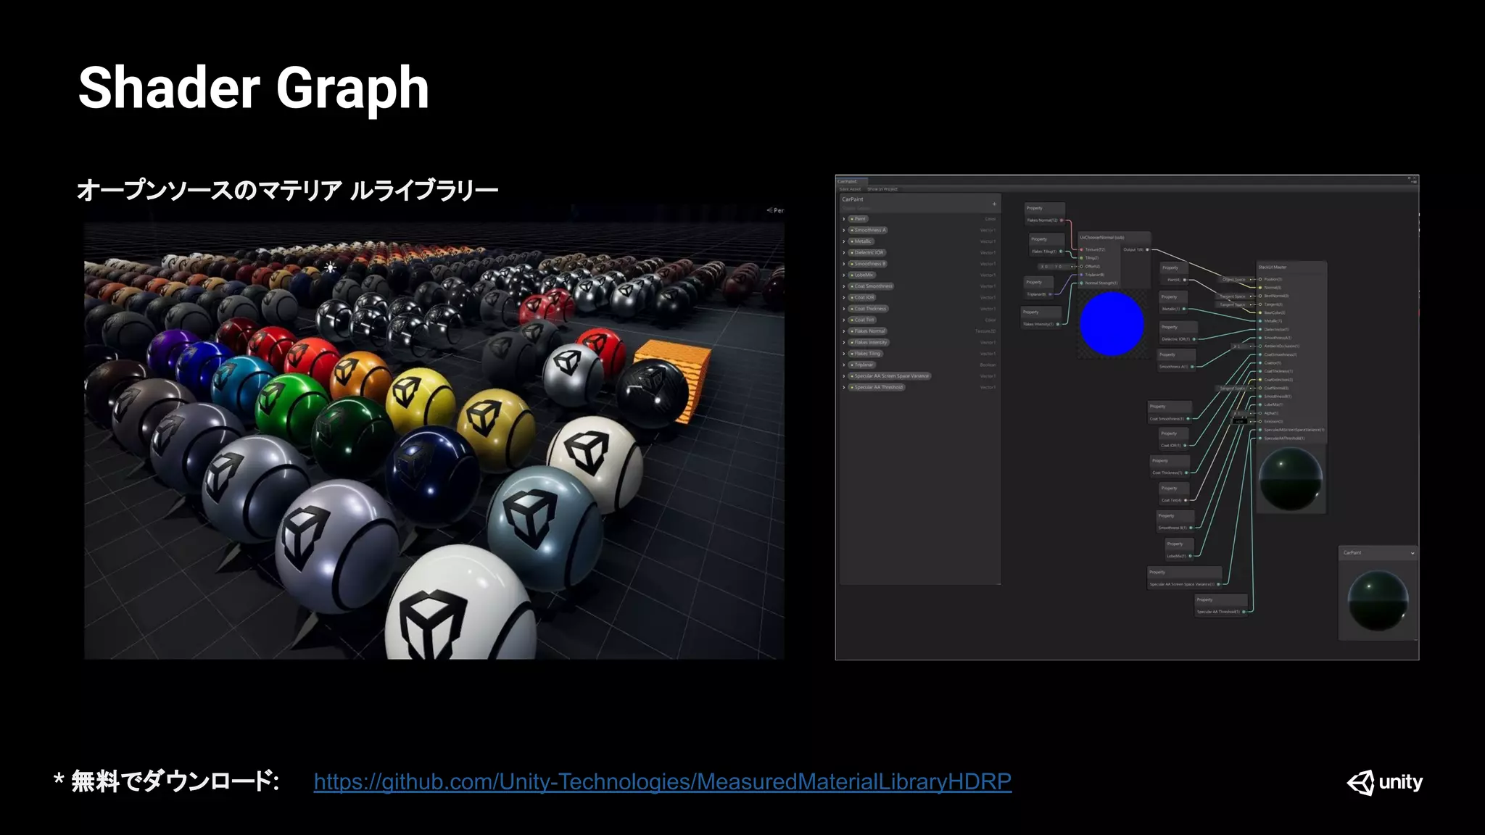Expand the Smoothness A property row

(x=844, y=230)
